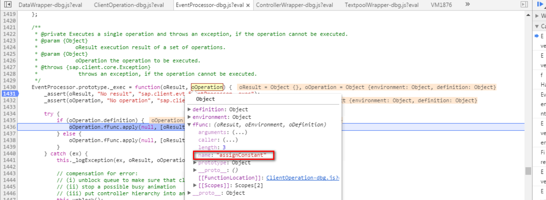Screen dimensions: 546x200
Task: Expand the environment property
Action: click(x=189, y=117)
